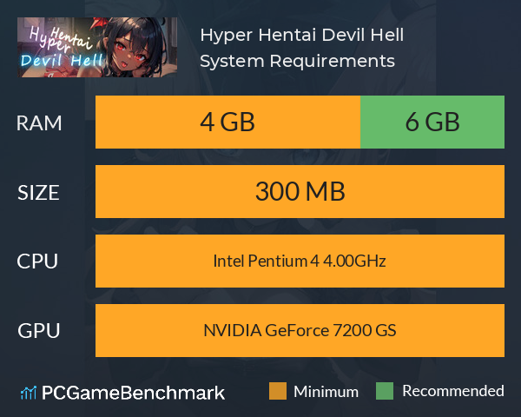Open the Hyper Hentai Devil Hell game thumbnail
This screenshot has width=521, height=417.
click(x=97, y=47)
